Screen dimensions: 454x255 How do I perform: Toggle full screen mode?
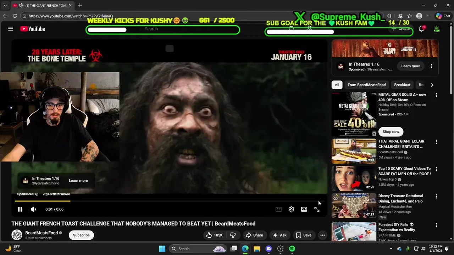[x=317, y=209]
